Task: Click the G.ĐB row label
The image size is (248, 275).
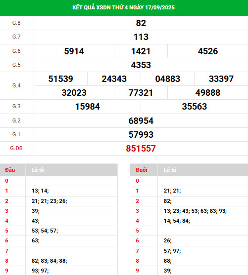Action: tap(16, 149)
